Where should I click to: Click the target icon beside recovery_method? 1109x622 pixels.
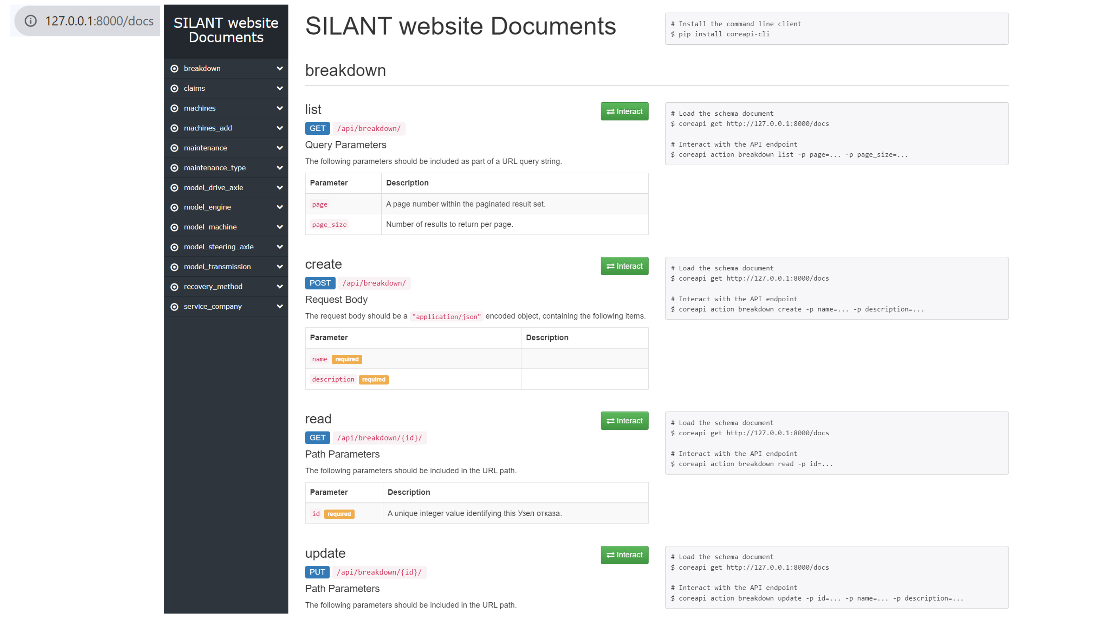click(174, 287)
